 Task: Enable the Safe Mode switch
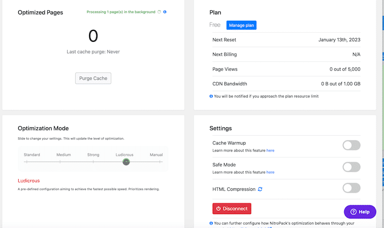click(x=351, y=167)
